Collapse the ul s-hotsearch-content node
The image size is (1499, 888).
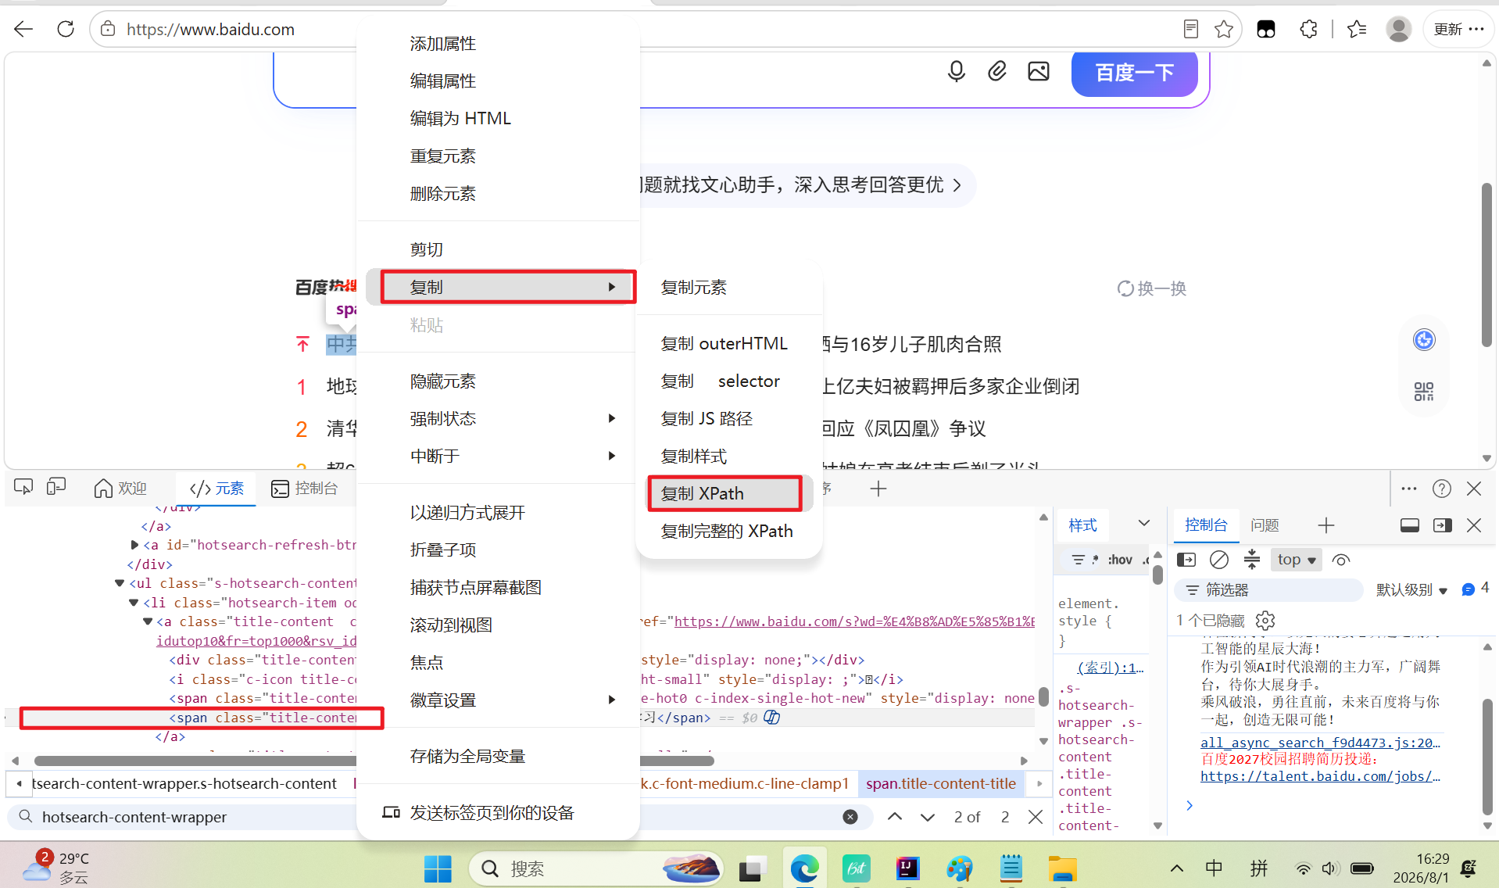pyautogui.click(x=120, y=583)
